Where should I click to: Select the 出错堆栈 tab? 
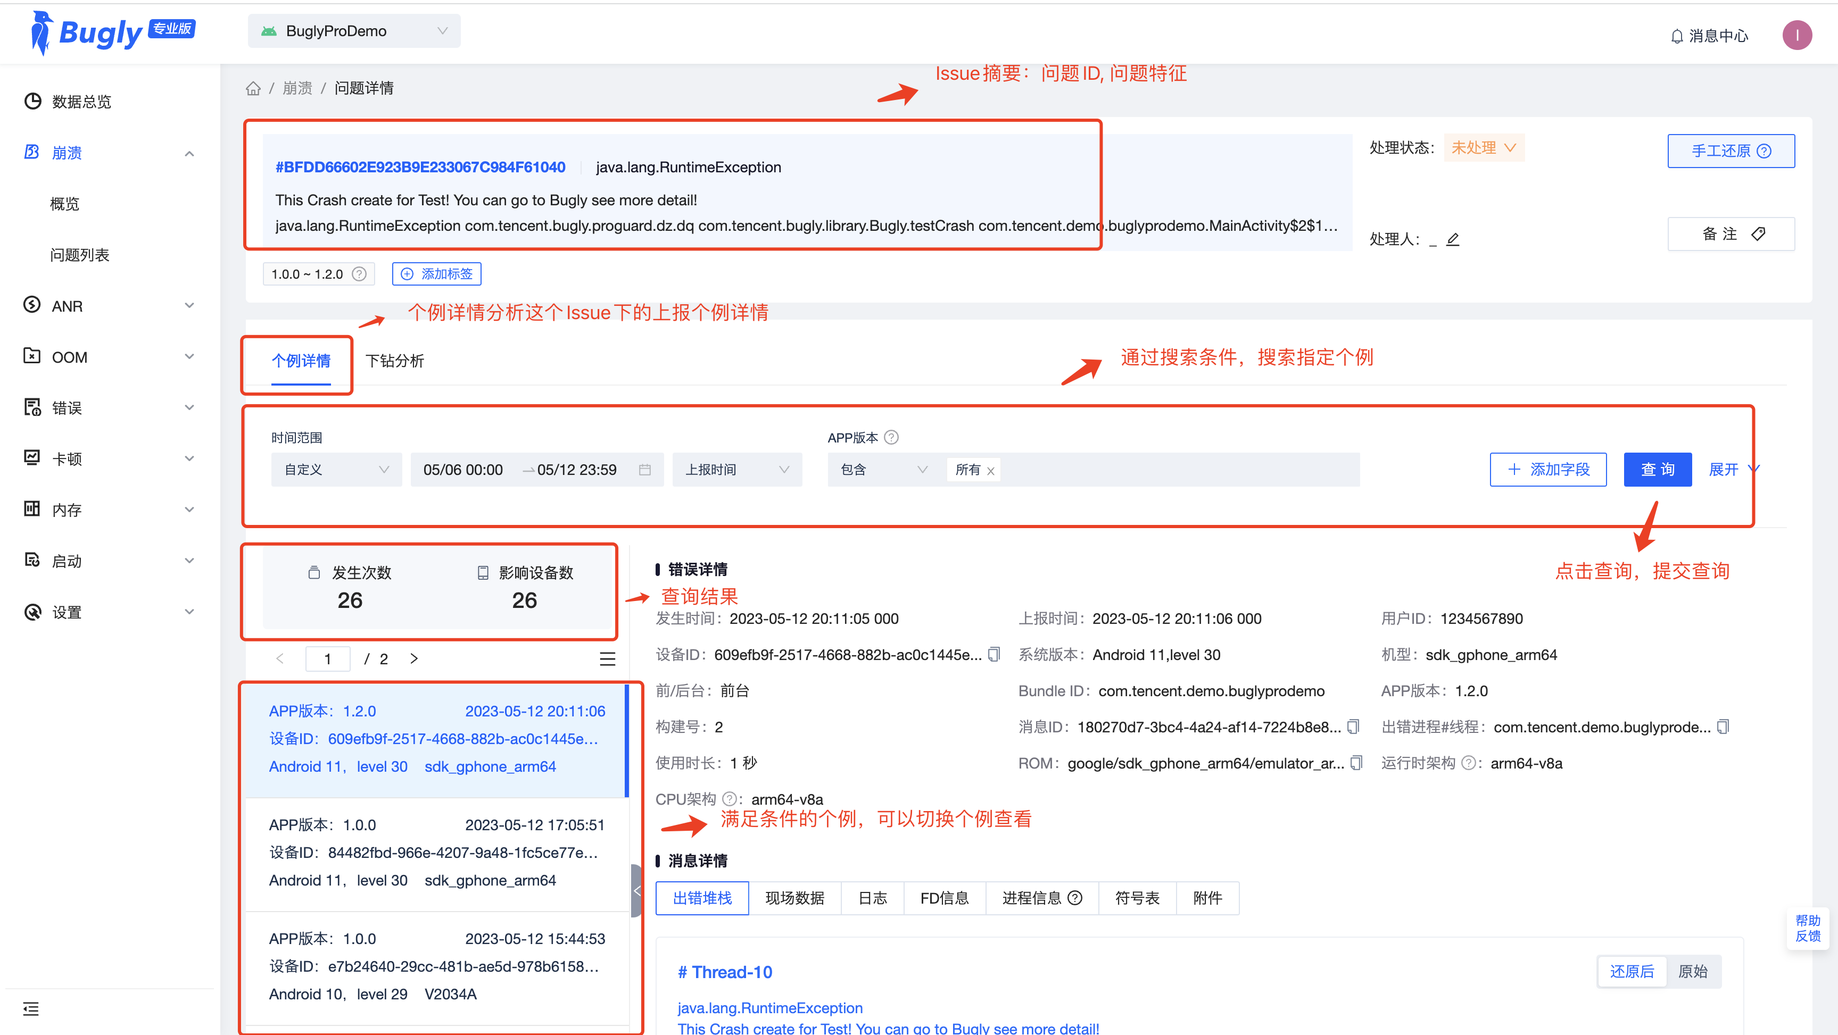point(702,898)
